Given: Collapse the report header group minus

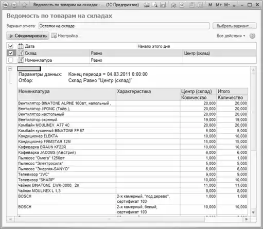Looking at the screenshot, I should click(10, 69).
